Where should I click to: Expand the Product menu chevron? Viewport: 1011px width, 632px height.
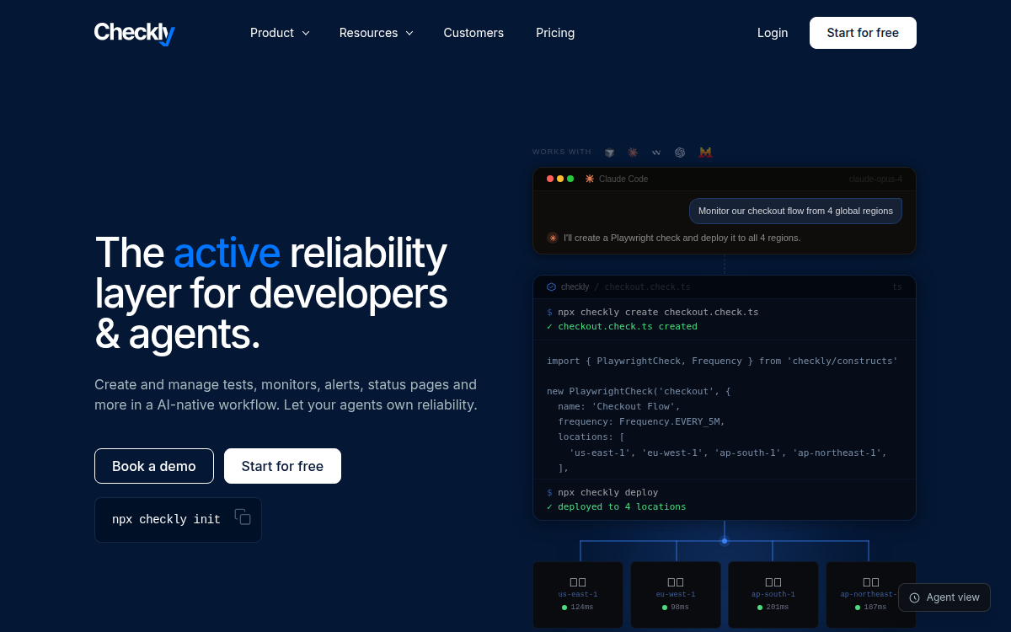tap(306, 33)
